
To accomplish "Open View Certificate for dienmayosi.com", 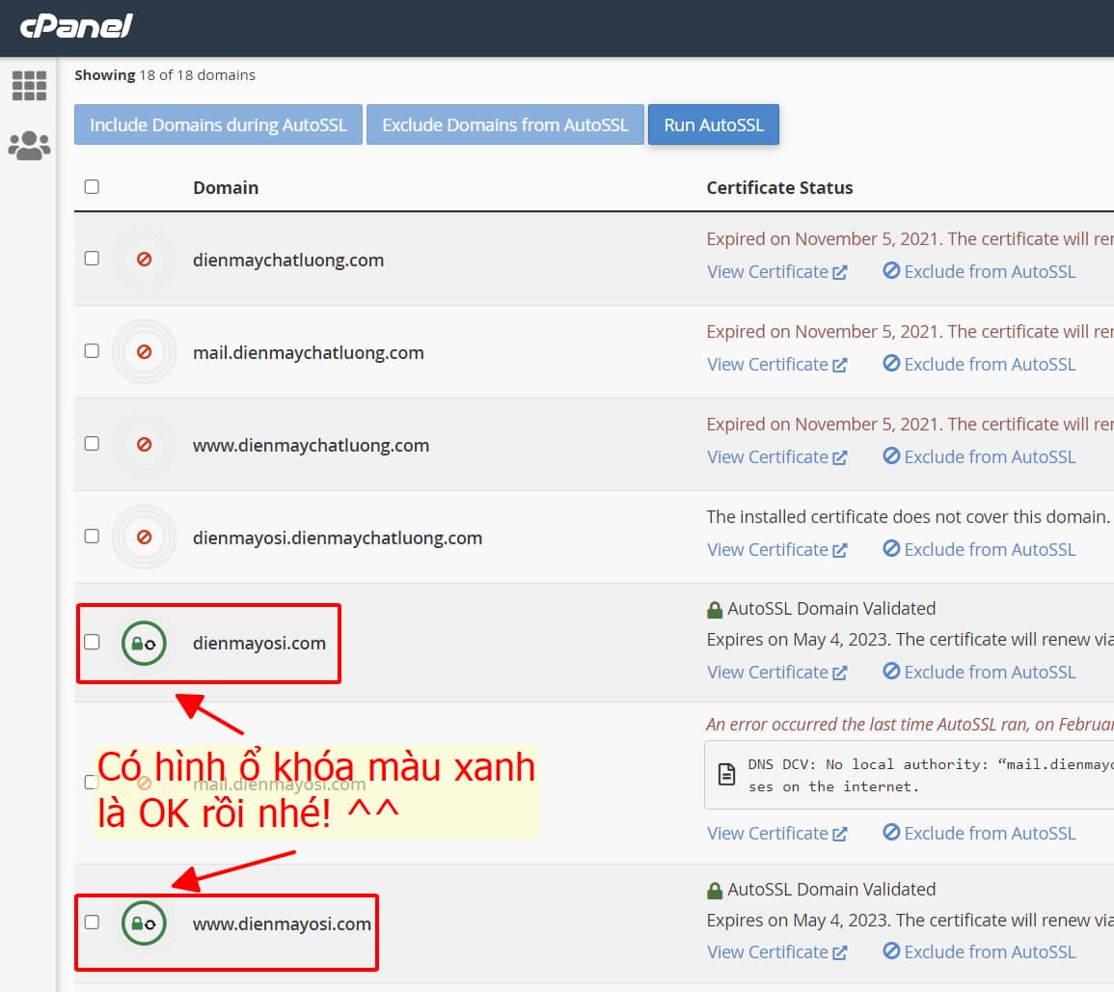I will 776,672.
